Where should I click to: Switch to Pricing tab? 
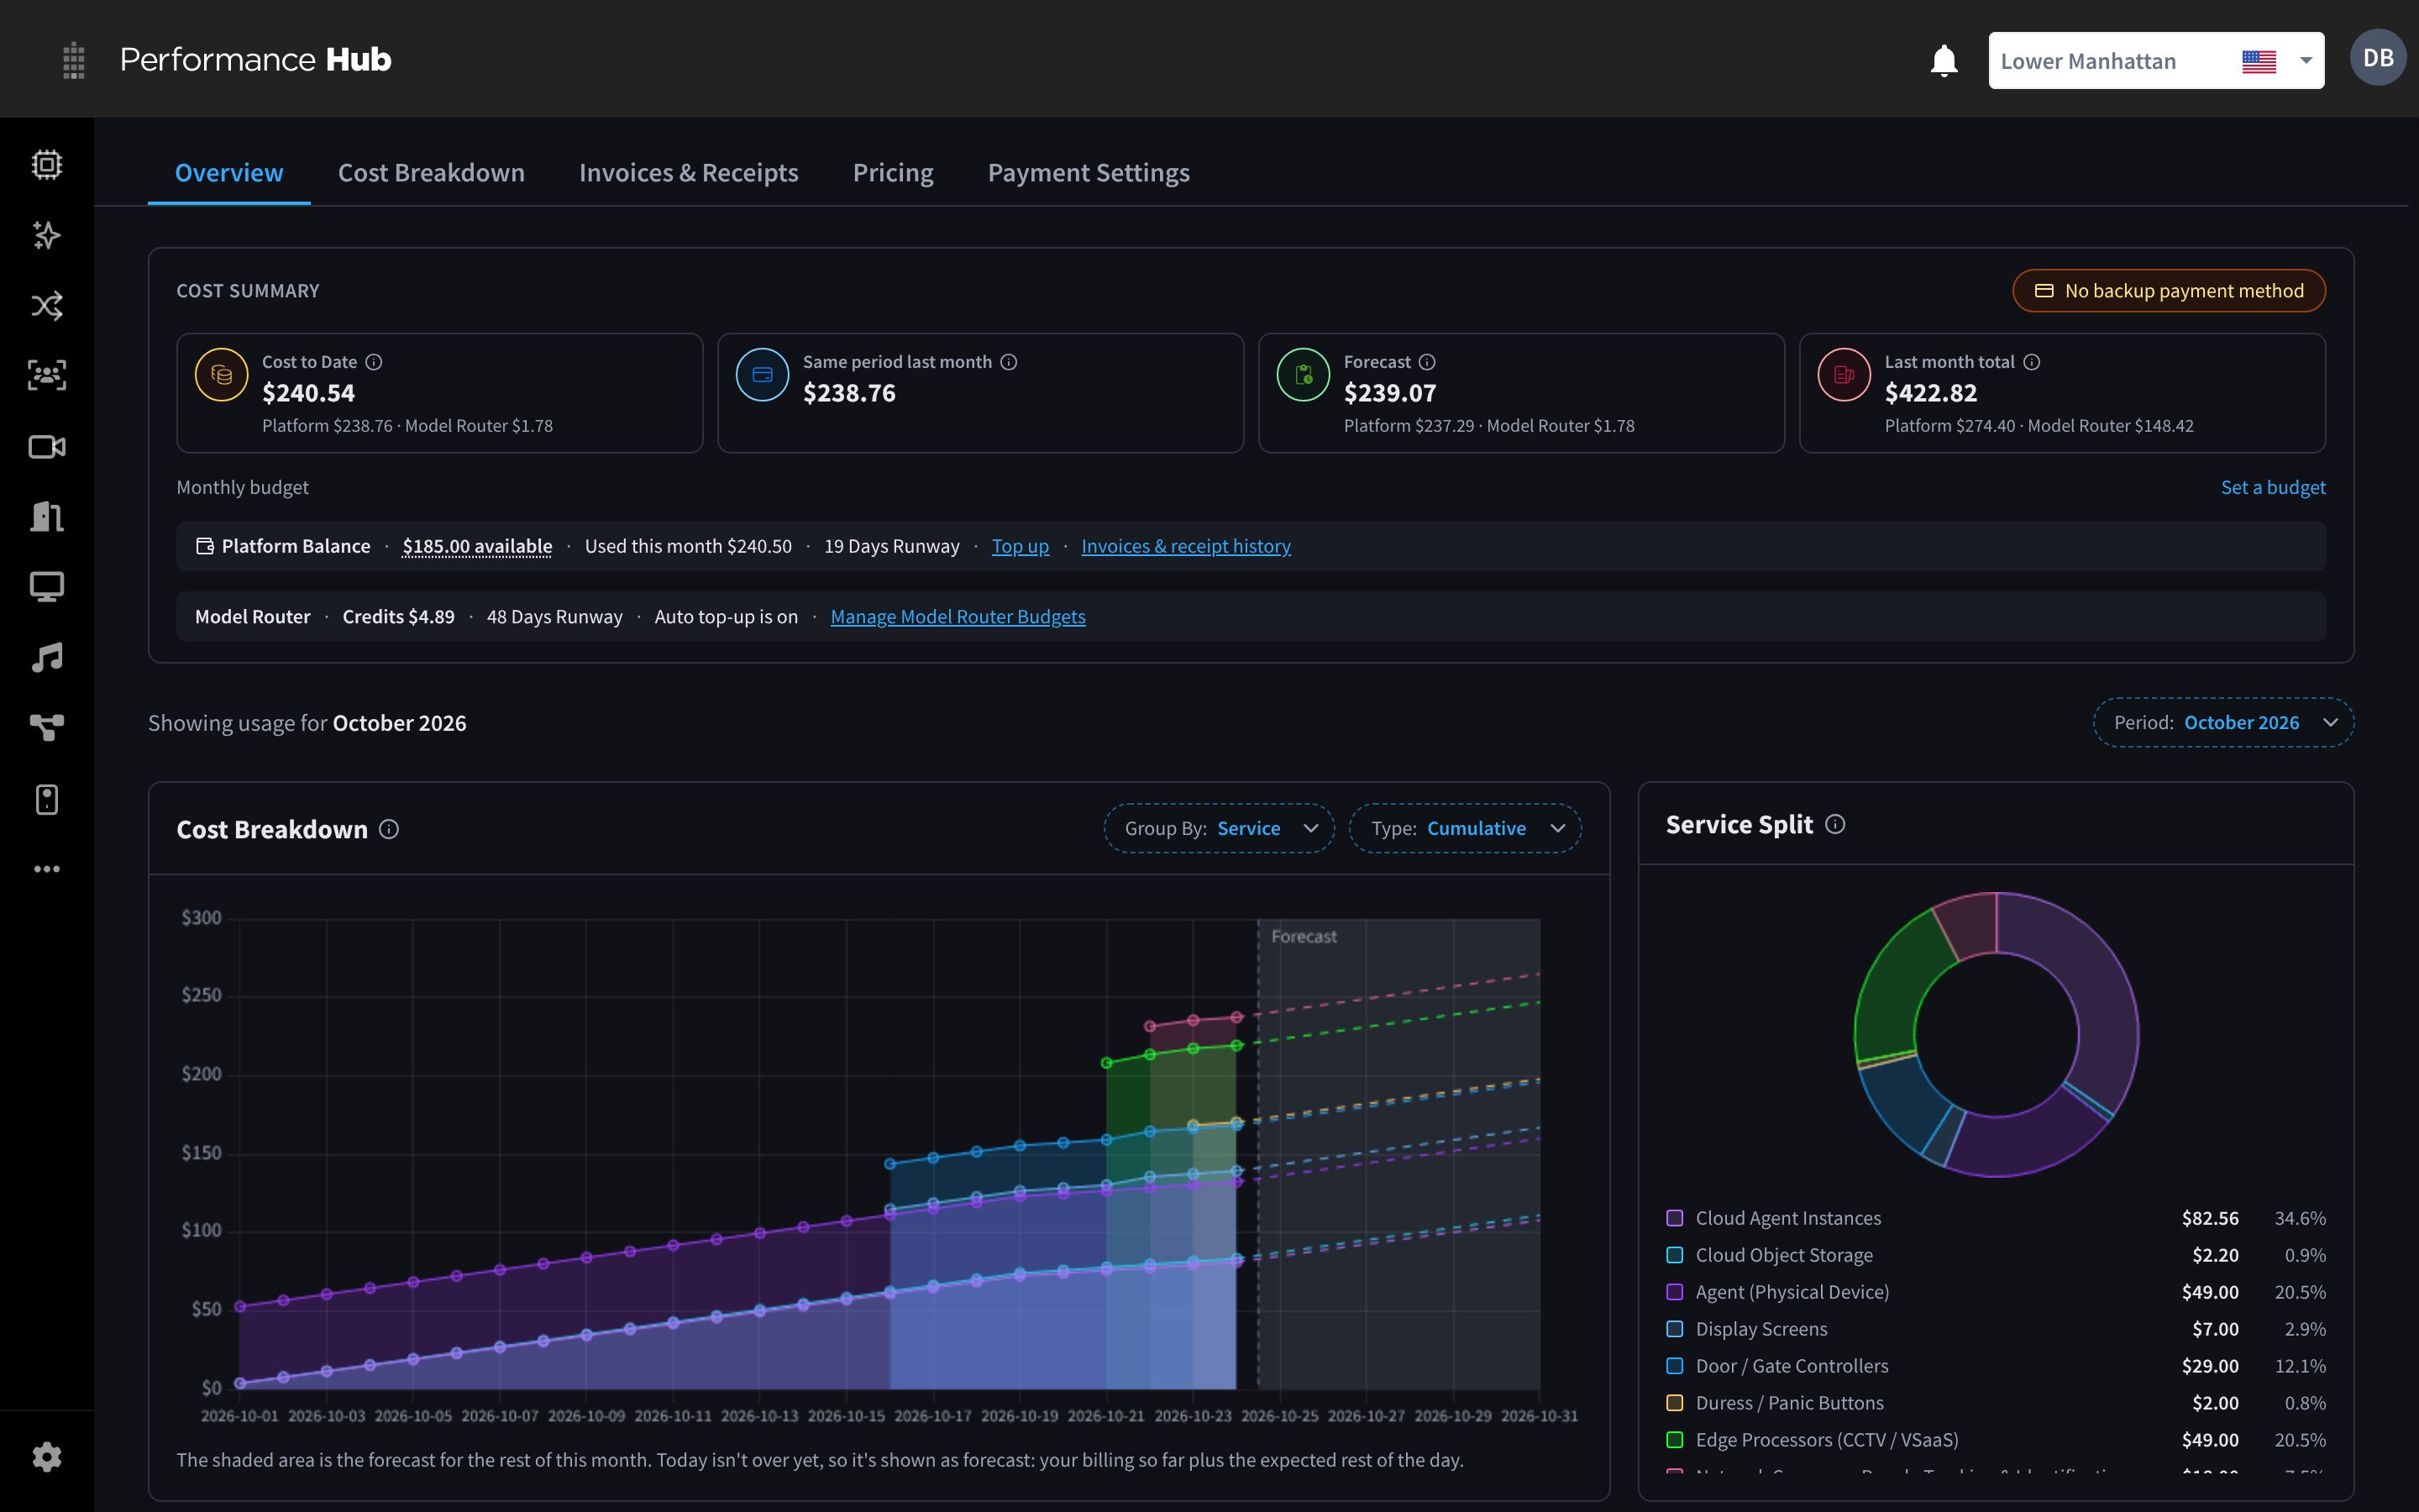click(893, 173)
